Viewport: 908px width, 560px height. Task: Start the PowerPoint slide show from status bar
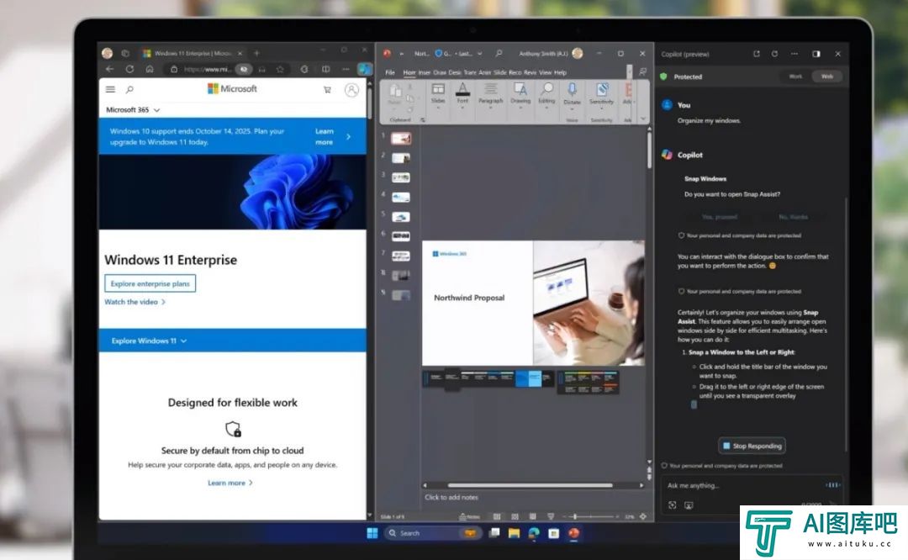coord(551,516)
